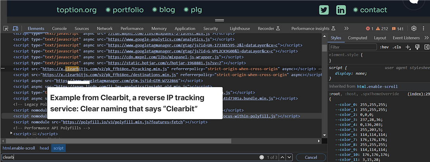Viewport: 430px width, 162px height.
Task: Jump to previous search result arrow
Action: pyautogui.click(x=282, y=157)
